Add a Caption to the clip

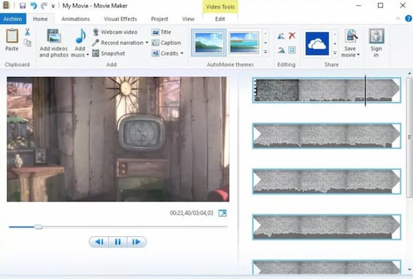tap(166, 43)
